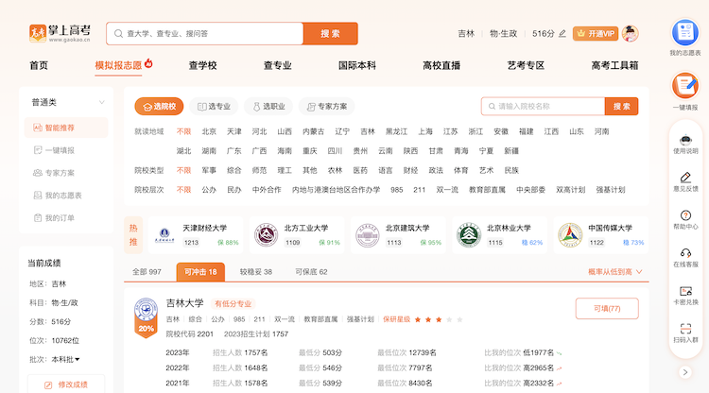
Task: Open 高校直播 in the navigation
Action: click(441, 65)
